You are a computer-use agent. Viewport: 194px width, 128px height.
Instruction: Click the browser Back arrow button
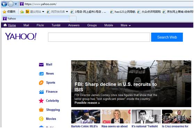click(4, 4)
